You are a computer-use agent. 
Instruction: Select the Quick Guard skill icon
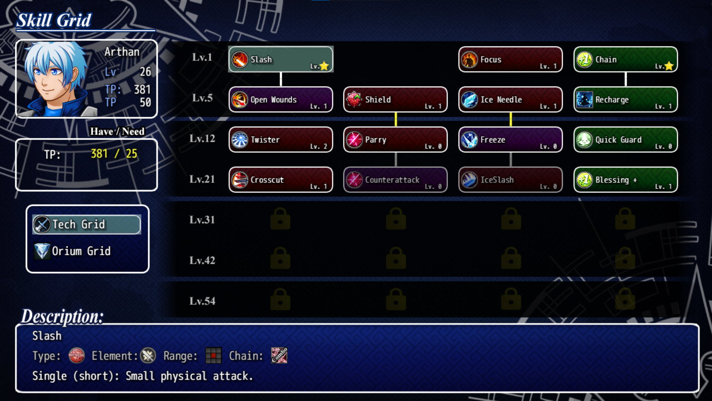[584, 140]
